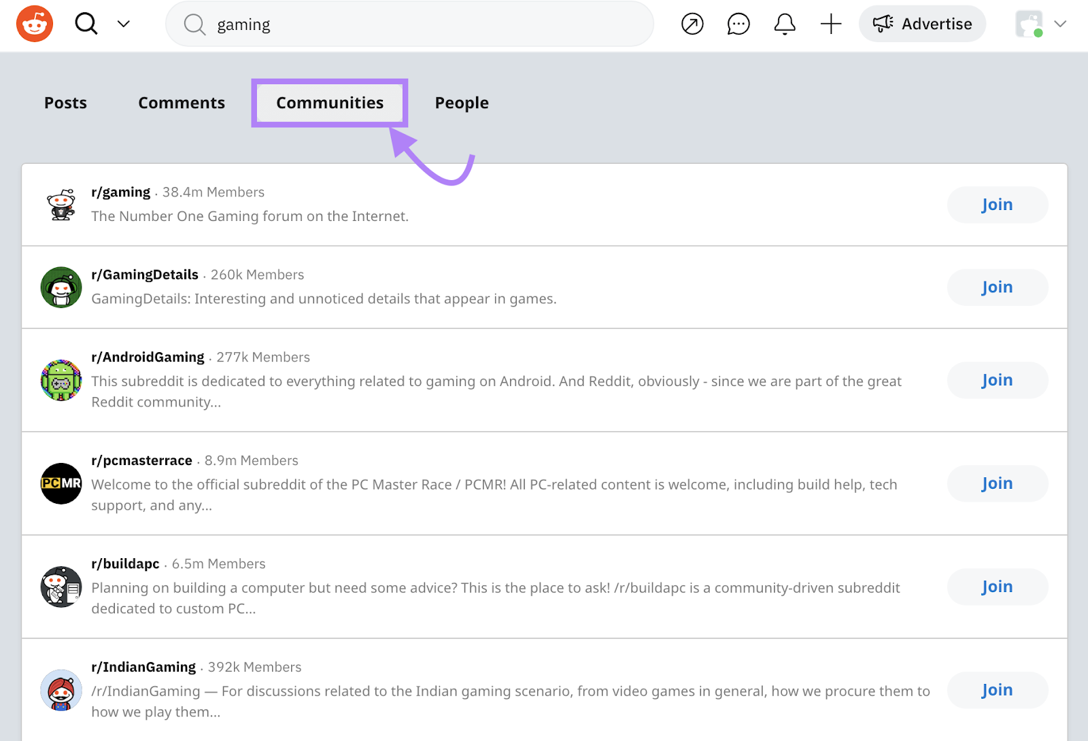Click the pop-out arrow icon in the header
The image size is (1088, 741).
click(x=692, y=24)
